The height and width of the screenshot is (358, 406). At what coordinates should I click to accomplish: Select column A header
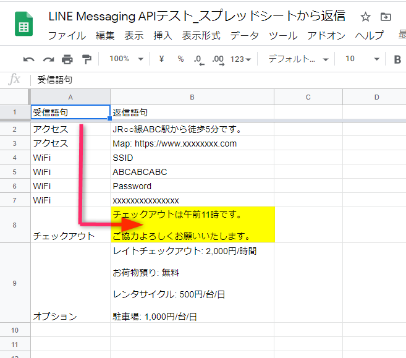coord(70,97)
